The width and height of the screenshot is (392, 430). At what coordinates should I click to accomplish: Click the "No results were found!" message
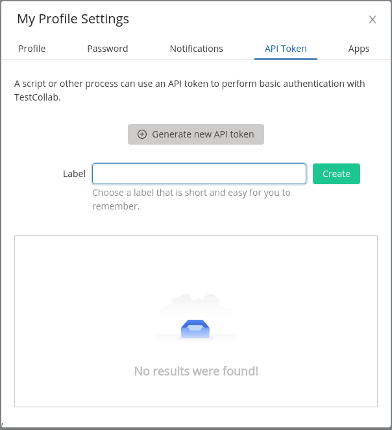coord(196,371)
